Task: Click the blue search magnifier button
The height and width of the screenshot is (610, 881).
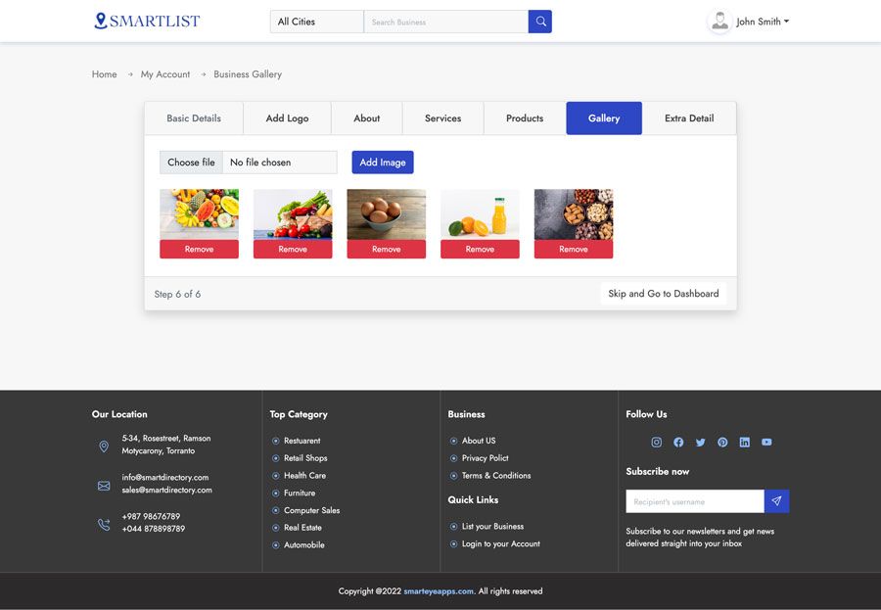Action: click(540, 22)
